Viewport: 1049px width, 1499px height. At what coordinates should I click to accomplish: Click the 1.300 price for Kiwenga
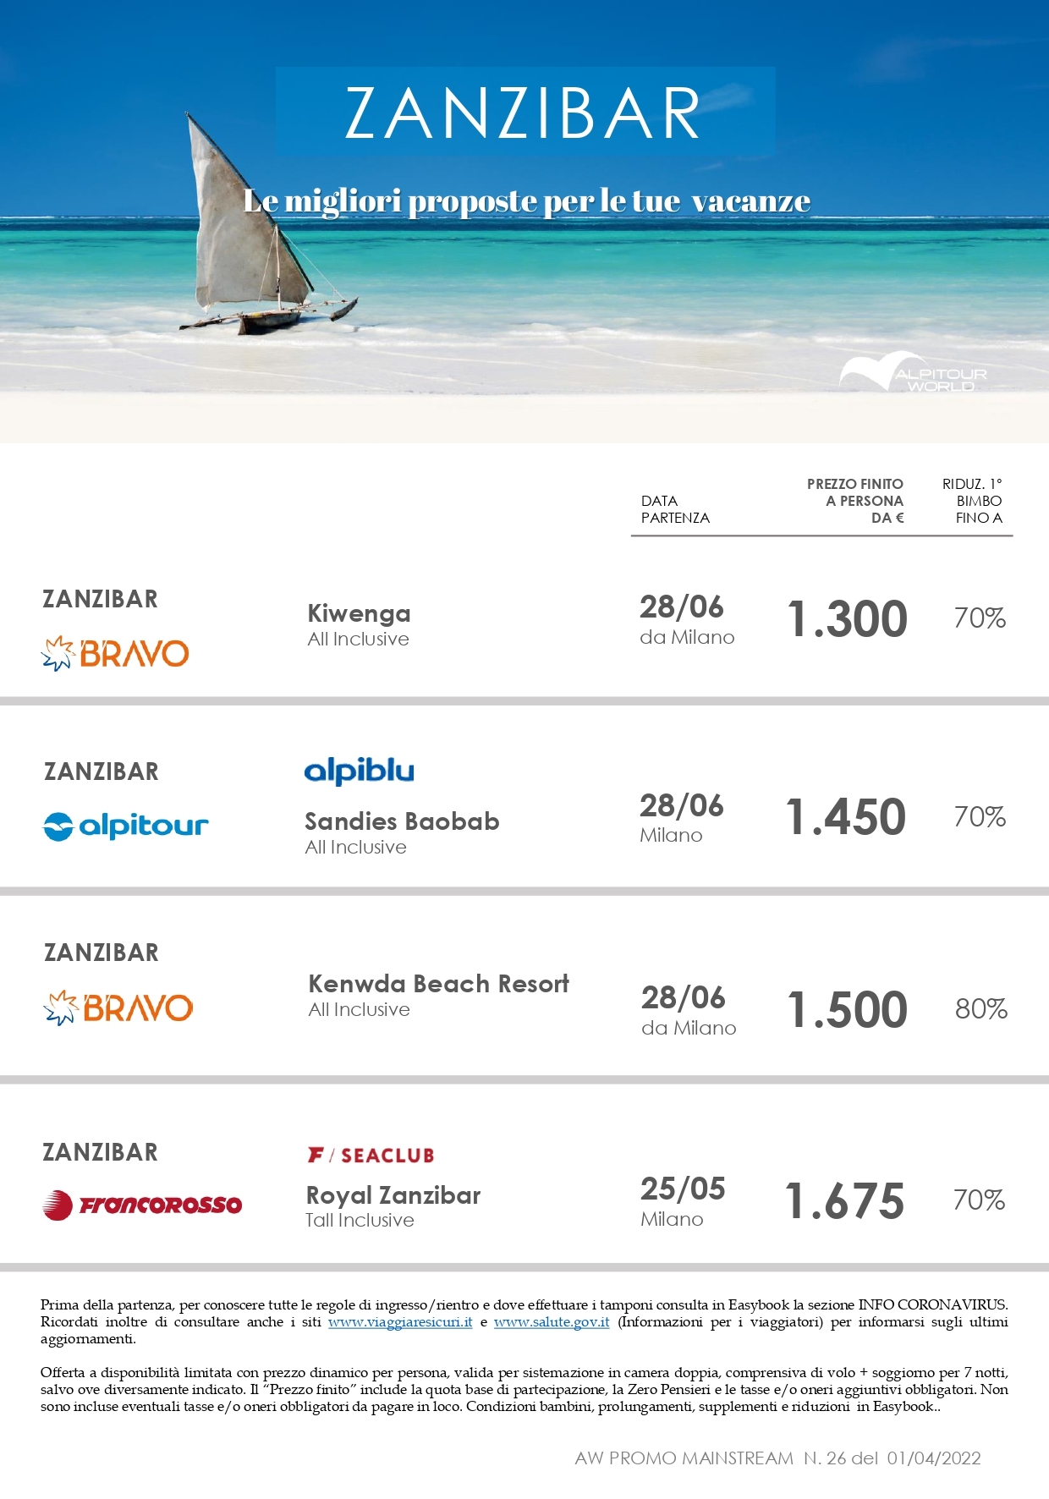pos(848,618)
